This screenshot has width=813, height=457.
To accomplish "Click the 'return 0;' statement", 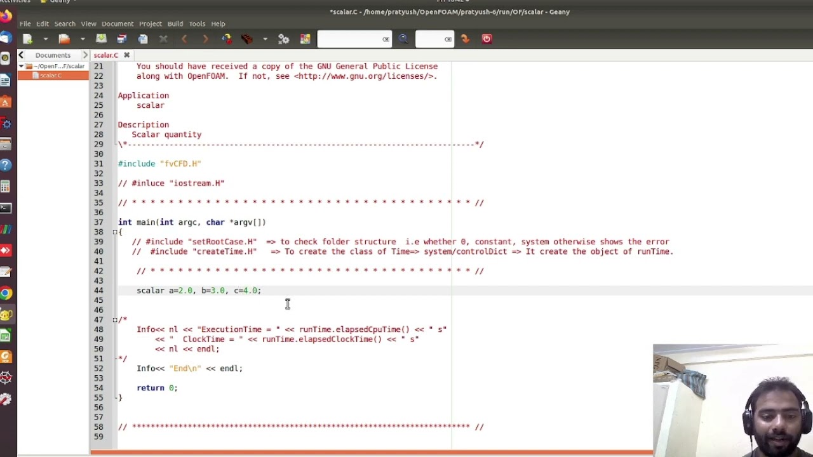I will [157, 388].
